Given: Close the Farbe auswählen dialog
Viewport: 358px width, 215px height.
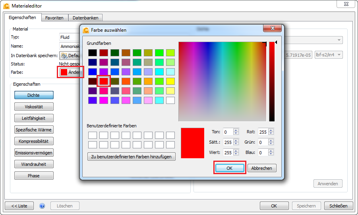Looking at the screenshot, I should pyautogui.click(x=273, y=28).
